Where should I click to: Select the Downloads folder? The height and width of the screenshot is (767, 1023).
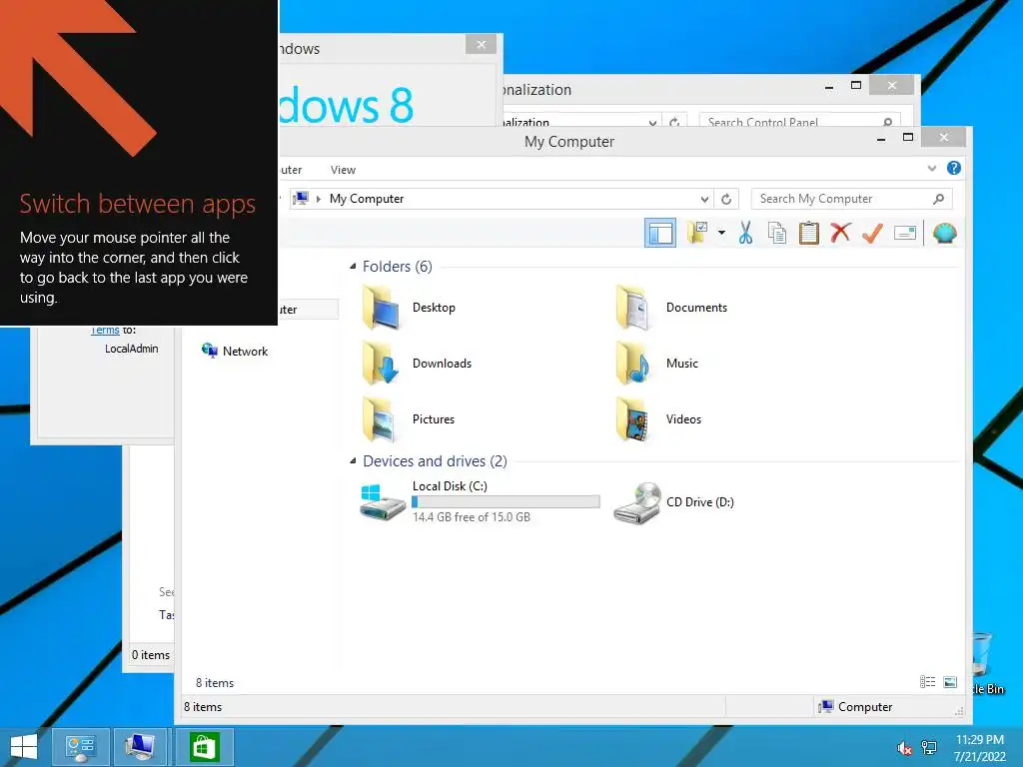[x=418, y=364]
